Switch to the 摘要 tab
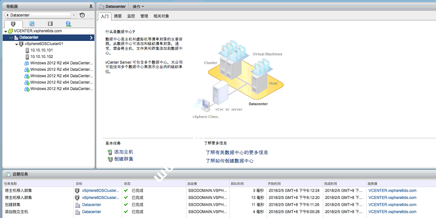436x218 pixels. click(x=118, y=16)
